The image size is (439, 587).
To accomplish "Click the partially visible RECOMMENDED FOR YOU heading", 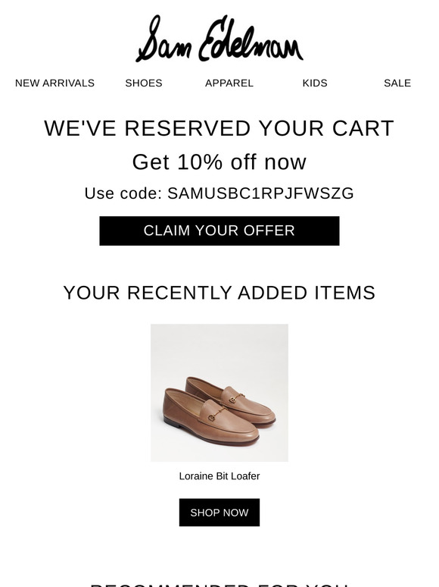I will point(219,585).
